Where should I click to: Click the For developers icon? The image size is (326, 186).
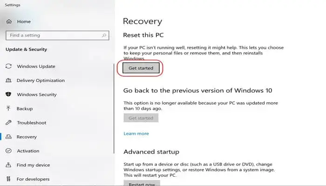click(8, 179)
